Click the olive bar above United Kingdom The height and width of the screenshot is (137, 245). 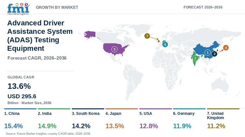pyautogui.click(x=223, y=109)
